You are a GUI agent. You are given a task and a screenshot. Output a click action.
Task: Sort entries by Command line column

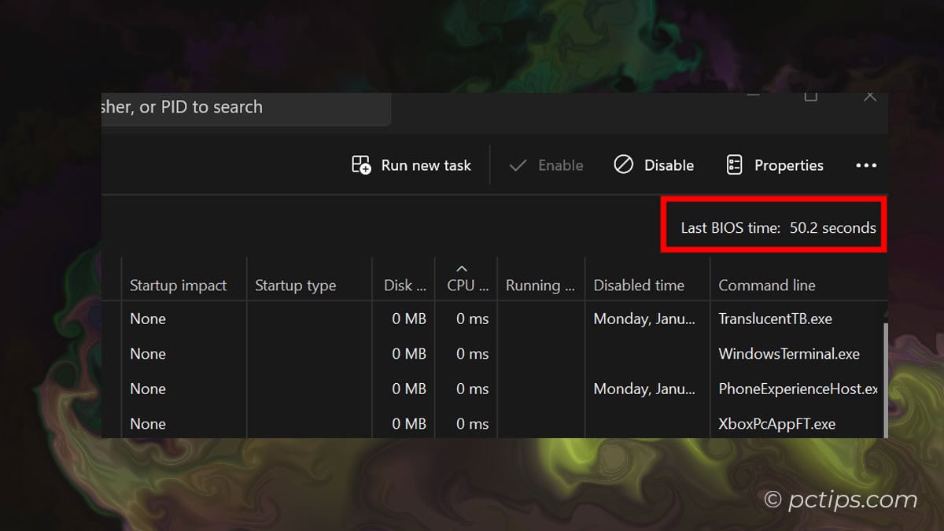tap(766, 285)
